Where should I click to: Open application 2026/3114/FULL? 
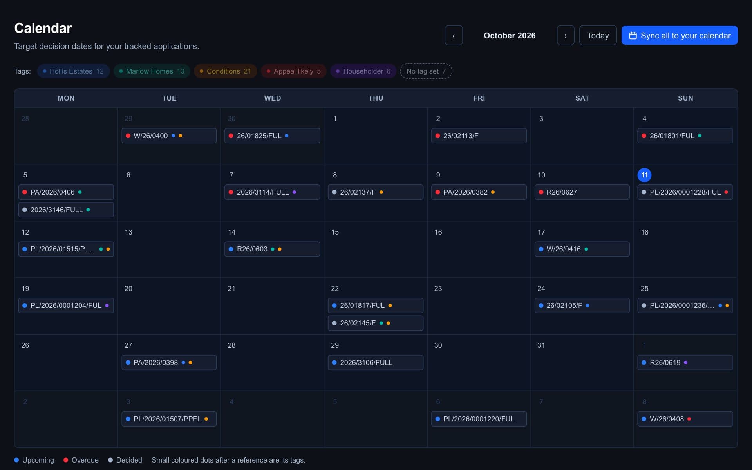point(272,192)
